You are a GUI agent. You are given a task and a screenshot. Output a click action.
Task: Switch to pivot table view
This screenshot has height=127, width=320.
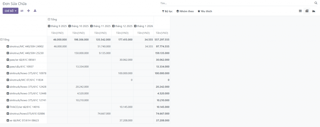click(307, 11)
